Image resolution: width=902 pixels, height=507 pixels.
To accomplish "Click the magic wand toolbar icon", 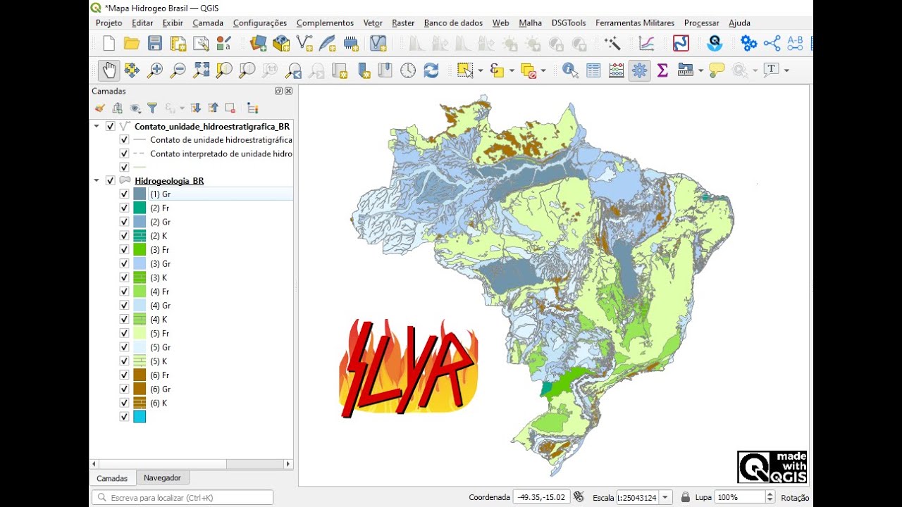I will [x=612, y=44].
